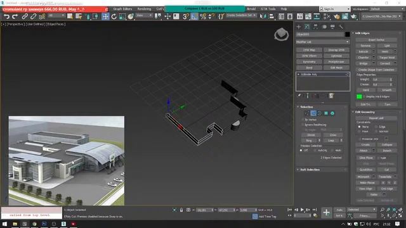This screenshot has width=406, height=228.
Task: Select Polygon sub-object level icon
Action: click(326, 113)
